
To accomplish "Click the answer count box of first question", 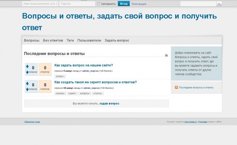I will 45,70.
